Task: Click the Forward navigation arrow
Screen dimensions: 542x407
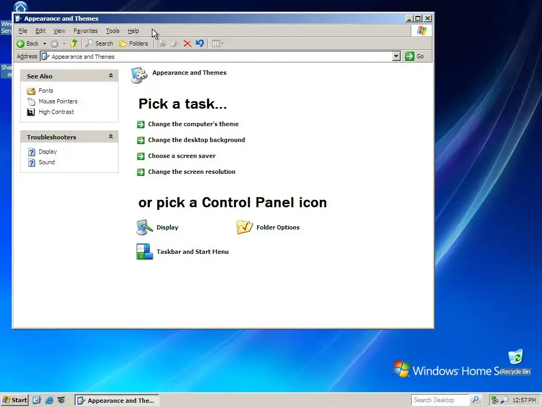Action: click(x=55, y=43)
